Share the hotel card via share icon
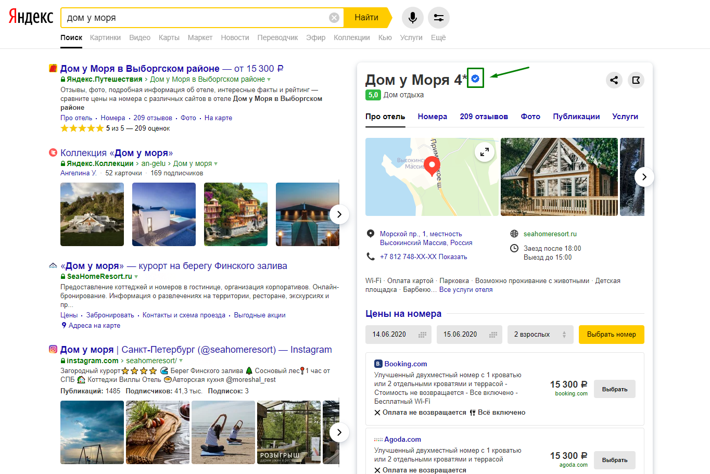This screenshot has height=474, width=710. (614, 80)
